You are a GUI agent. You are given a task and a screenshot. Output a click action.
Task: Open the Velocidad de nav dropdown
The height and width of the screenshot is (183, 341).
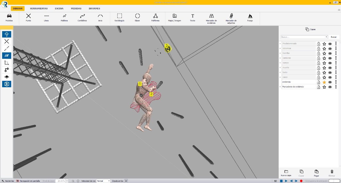103,181
